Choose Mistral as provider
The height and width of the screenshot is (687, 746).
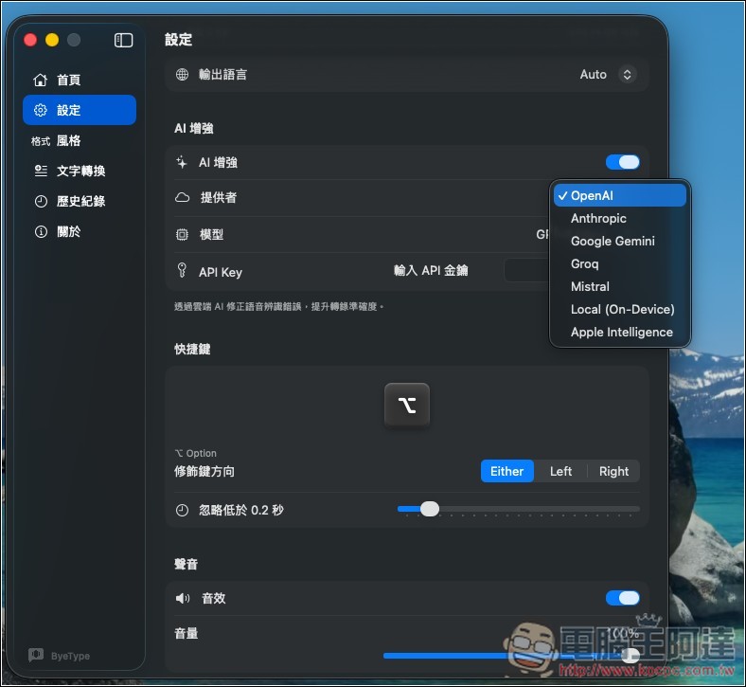(x=619, y=286)
